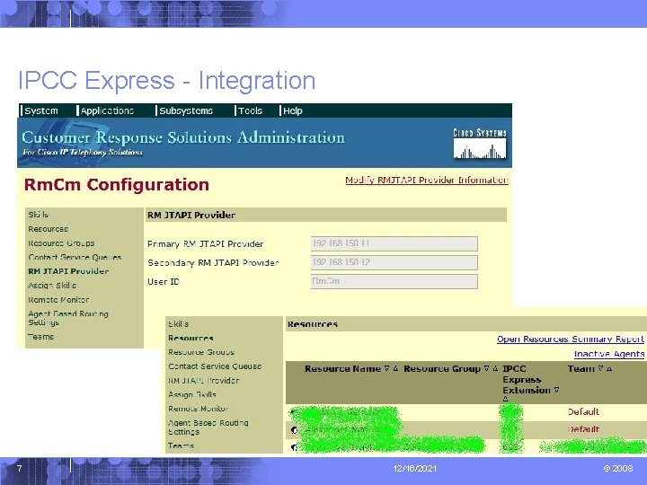
Task: Open Contact Service Queues in Resources page sidebar
Action: coord(215,366)
